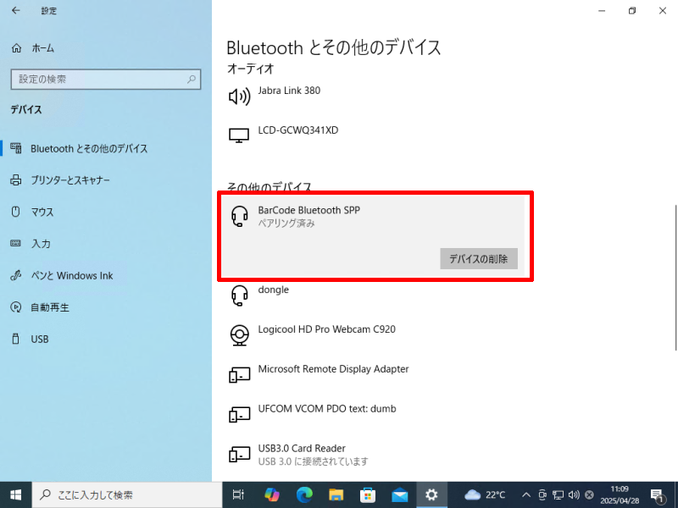The height and width of the screenshot is (508, 678).
Task: Click the vertical scrollbar of device list
Action: tap(675, 278)
